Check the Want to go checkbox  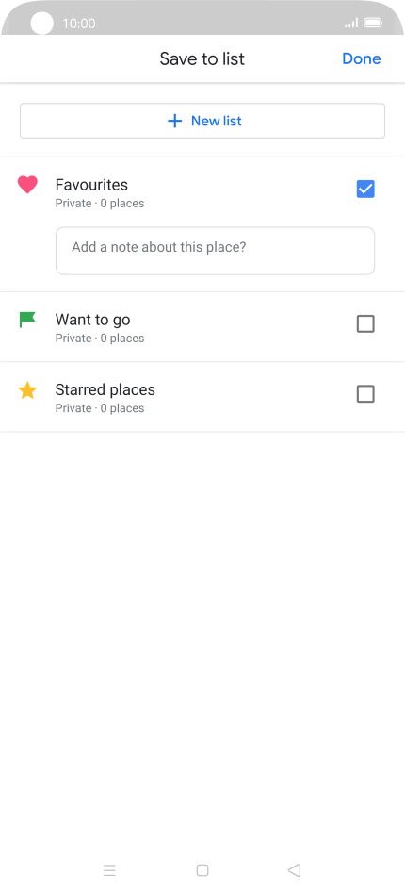pos(365,324)
